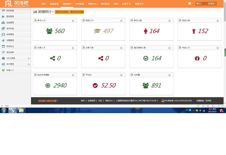Click help icon on 参与人次 card
This screenshot has height=155, width=226.
[x=73, y=21]
